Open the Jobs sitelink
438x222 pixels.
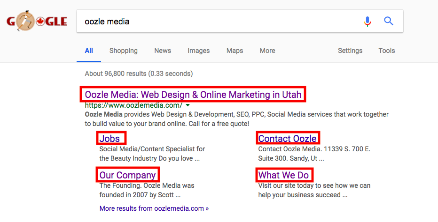pyautogui.click(x=109, y=139)
